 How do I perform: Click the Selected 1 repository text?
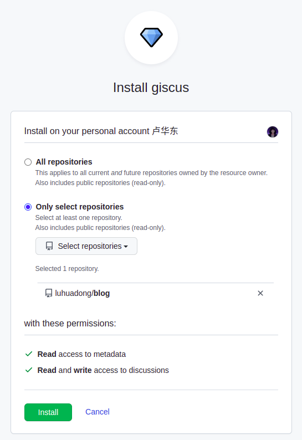coord(67,269)
